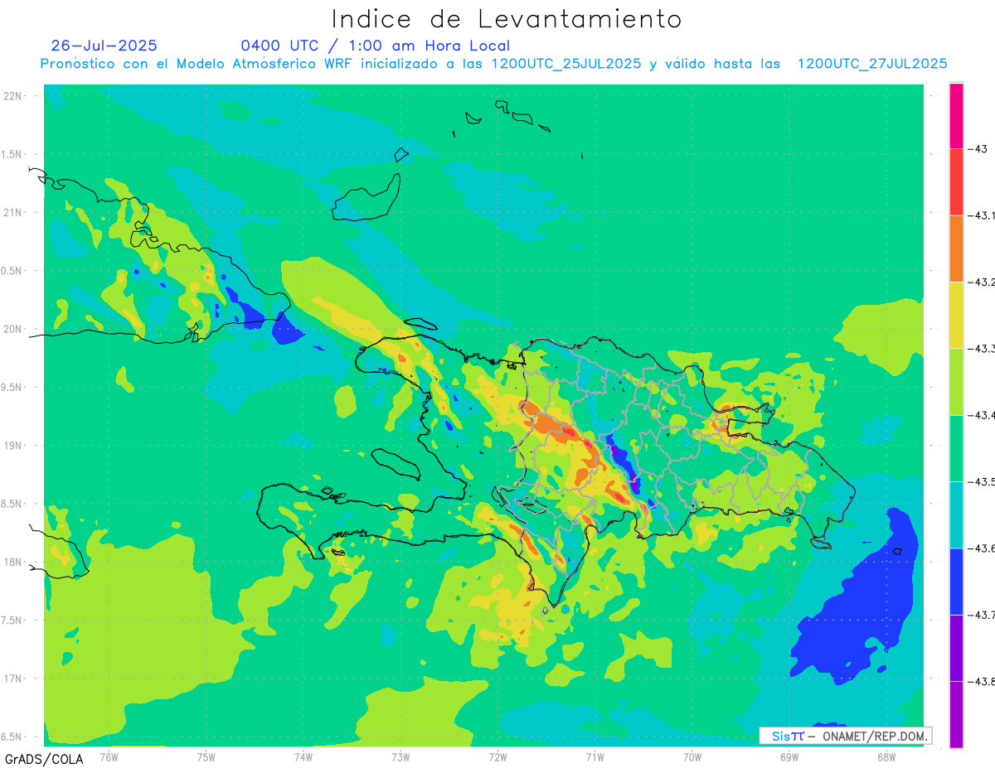
Task: Click the '71W' longitude label
Action: [595, 756]
